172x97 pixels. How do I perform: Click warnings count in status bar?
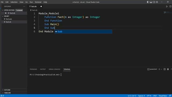[x=2, y=96]
